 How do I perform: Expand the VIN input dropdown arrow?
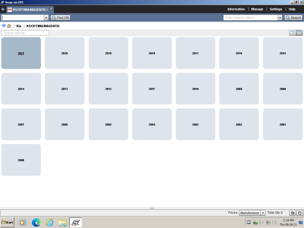coord(46,17)
